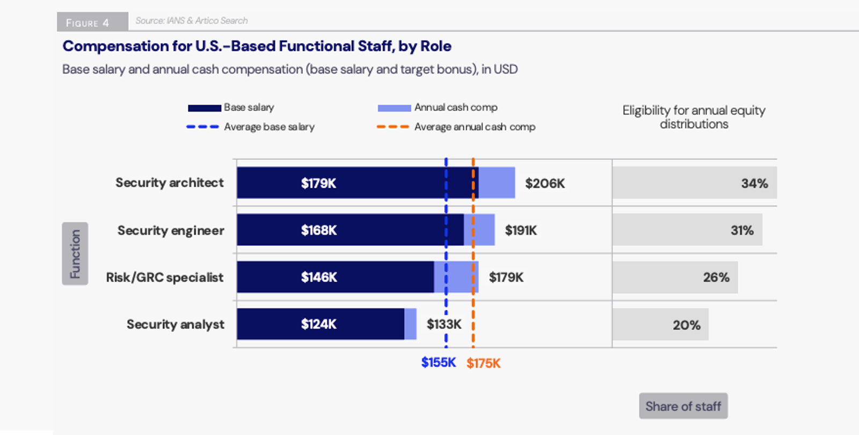
Task: Click the 20% equity eligibility bar
Action: point(660,325)
